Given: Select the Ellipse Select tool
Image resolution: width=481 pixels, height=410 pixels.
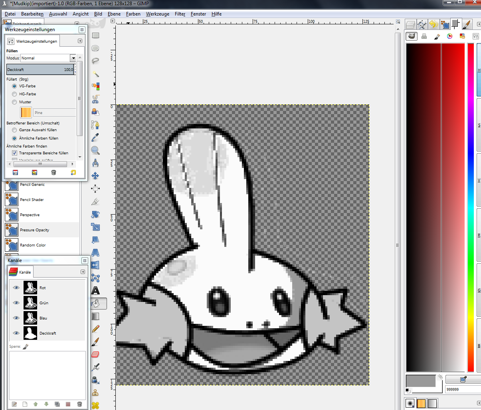Looking at the screenshot, I should (x=95, y=48).
